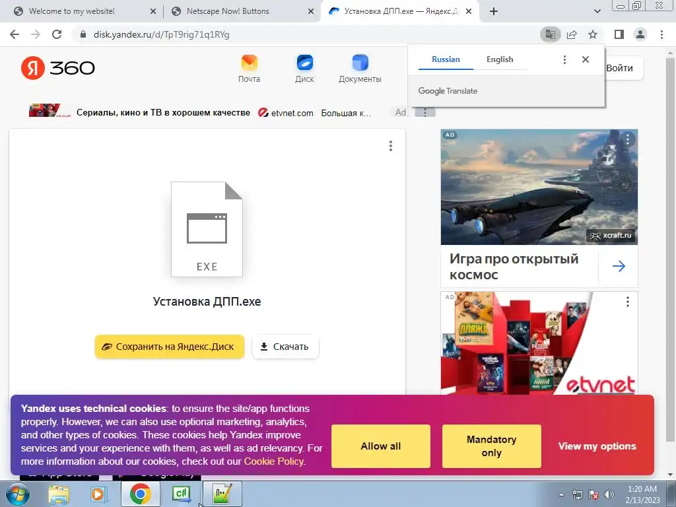
Task: Open the Chrome profile avatar
Action: tap(640, 34)
